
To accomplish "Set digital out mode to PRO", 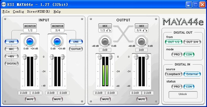I will (177, 54).
